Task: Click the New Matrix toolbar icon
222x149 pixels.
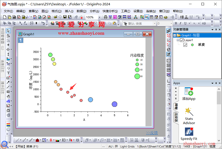Action: point(24,17)
